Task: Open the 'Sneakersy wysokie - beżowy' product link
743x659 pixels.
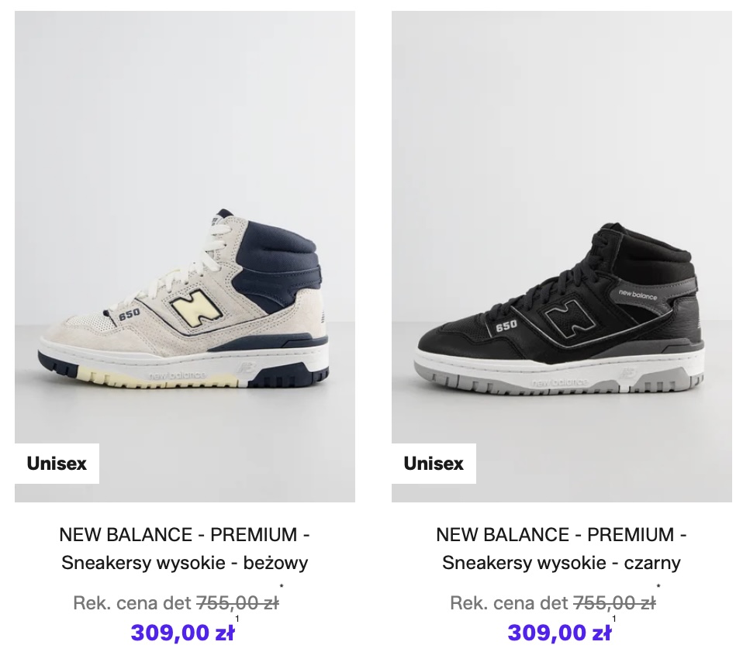Action: [185, 563]
